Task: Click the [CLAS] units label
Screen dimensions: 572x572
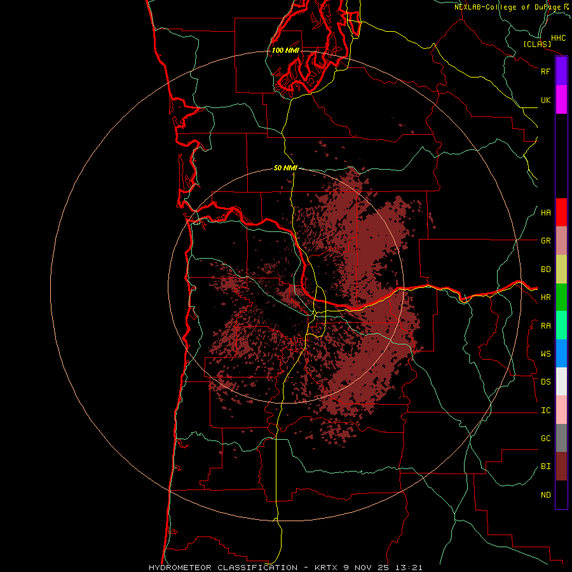Action: coord(537,44)
